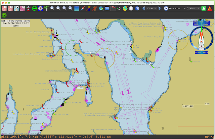This screenshot has width=215, height=139.
Task: Click the Reckoning value stepper arrows
Action: tap(187, 8)
